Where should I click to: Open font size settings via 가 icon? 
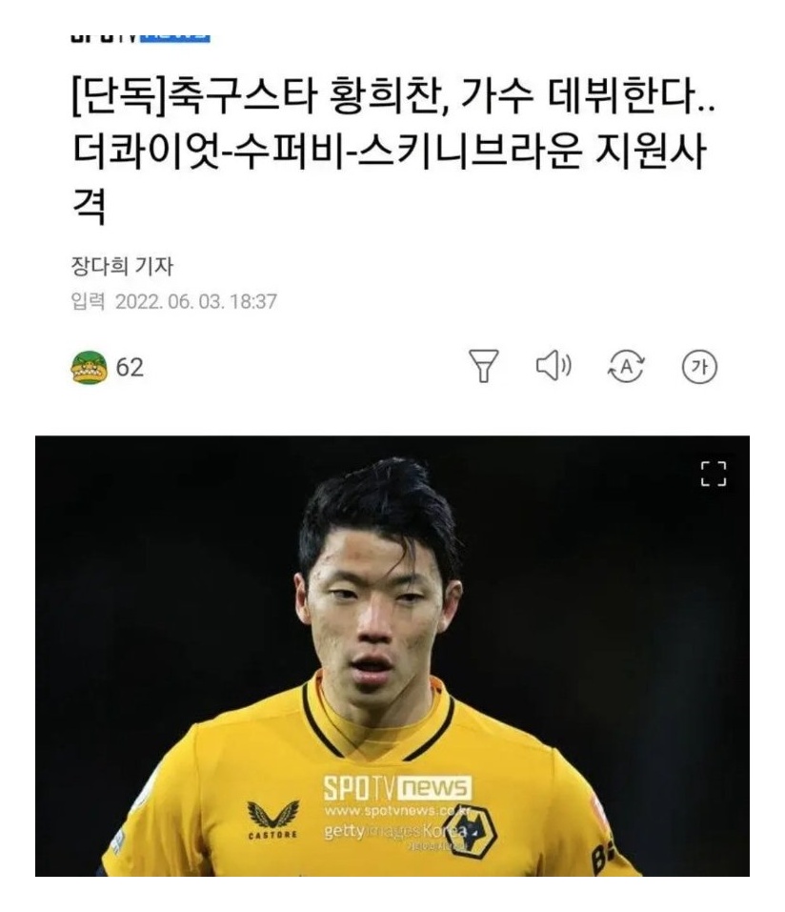tap(699, 367)
